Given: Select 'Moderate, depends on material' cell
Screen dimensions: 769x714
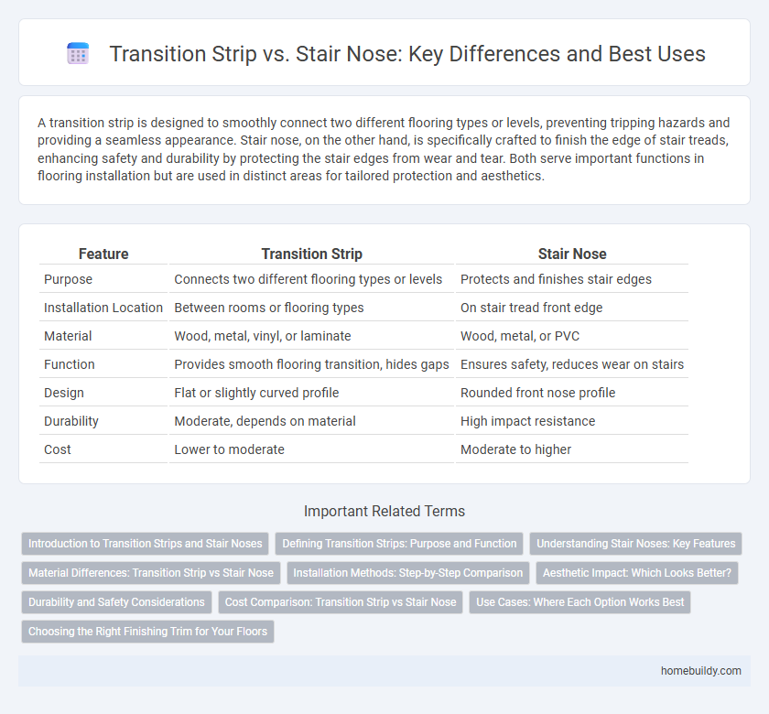Looking at the screenshot, I should [x=312, y=421].
